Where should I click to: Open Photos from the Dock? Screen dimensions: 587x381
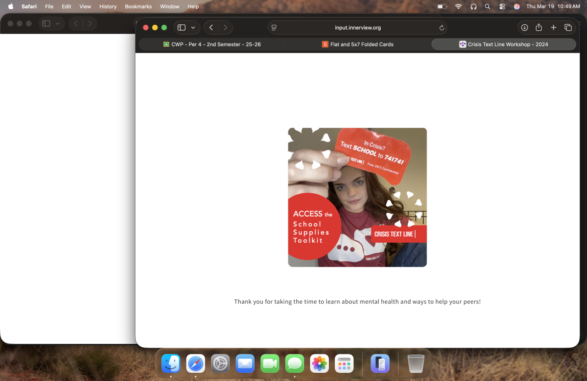[320, 364]
